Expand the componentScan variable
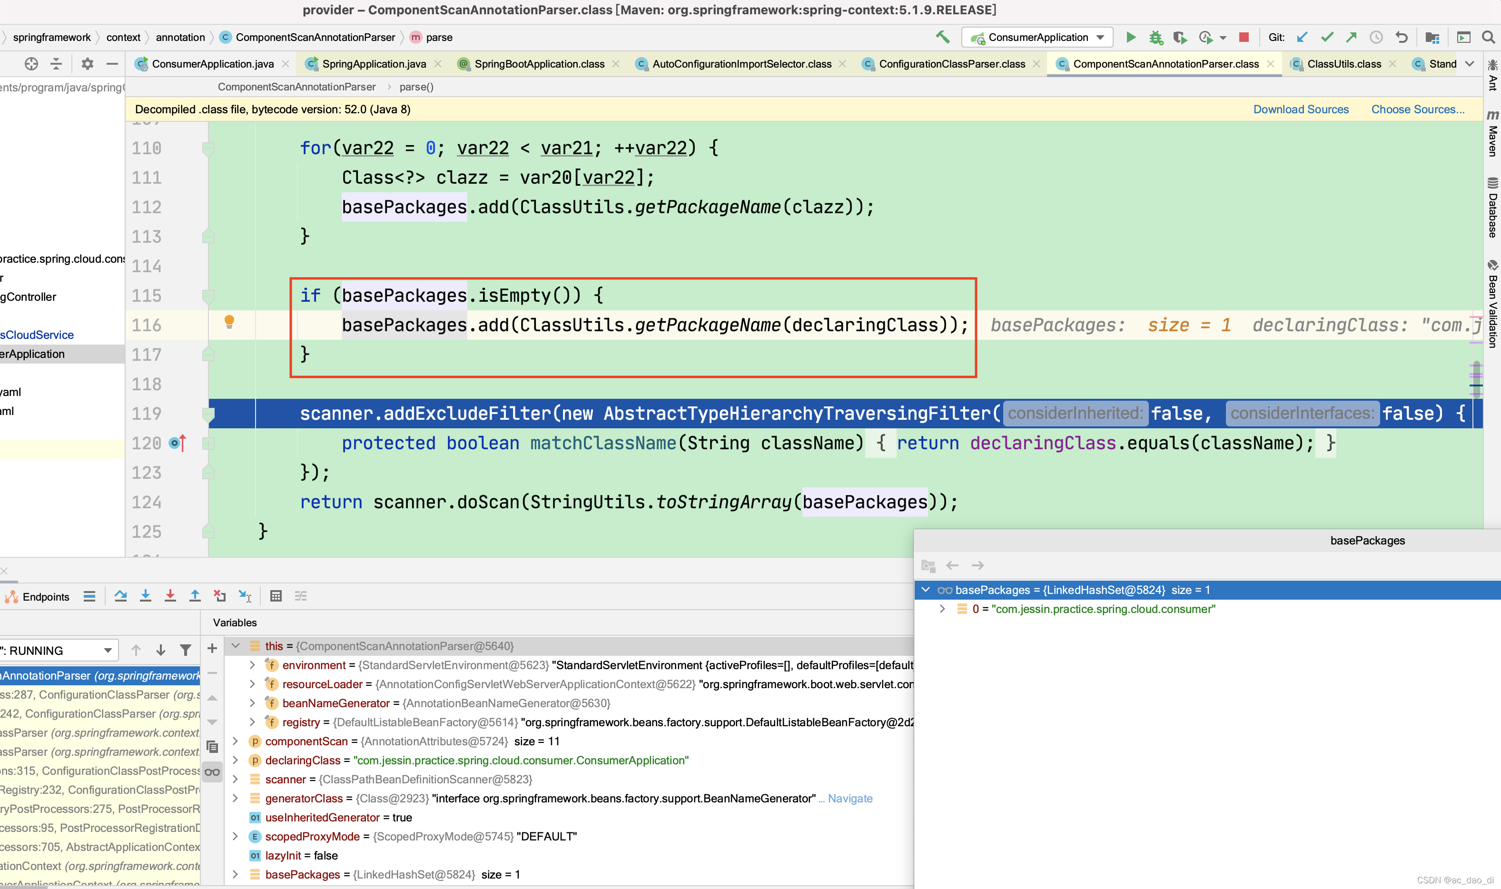The image size is (1501, 889). point(236,741)
